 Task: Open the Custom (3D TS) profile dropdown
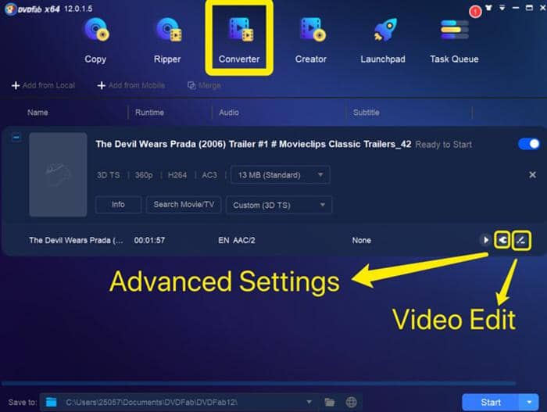(279, 205)
